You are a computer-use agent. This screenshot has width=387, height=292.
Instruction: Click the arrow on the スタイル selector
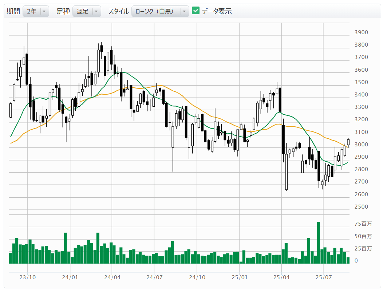(184, 11)
